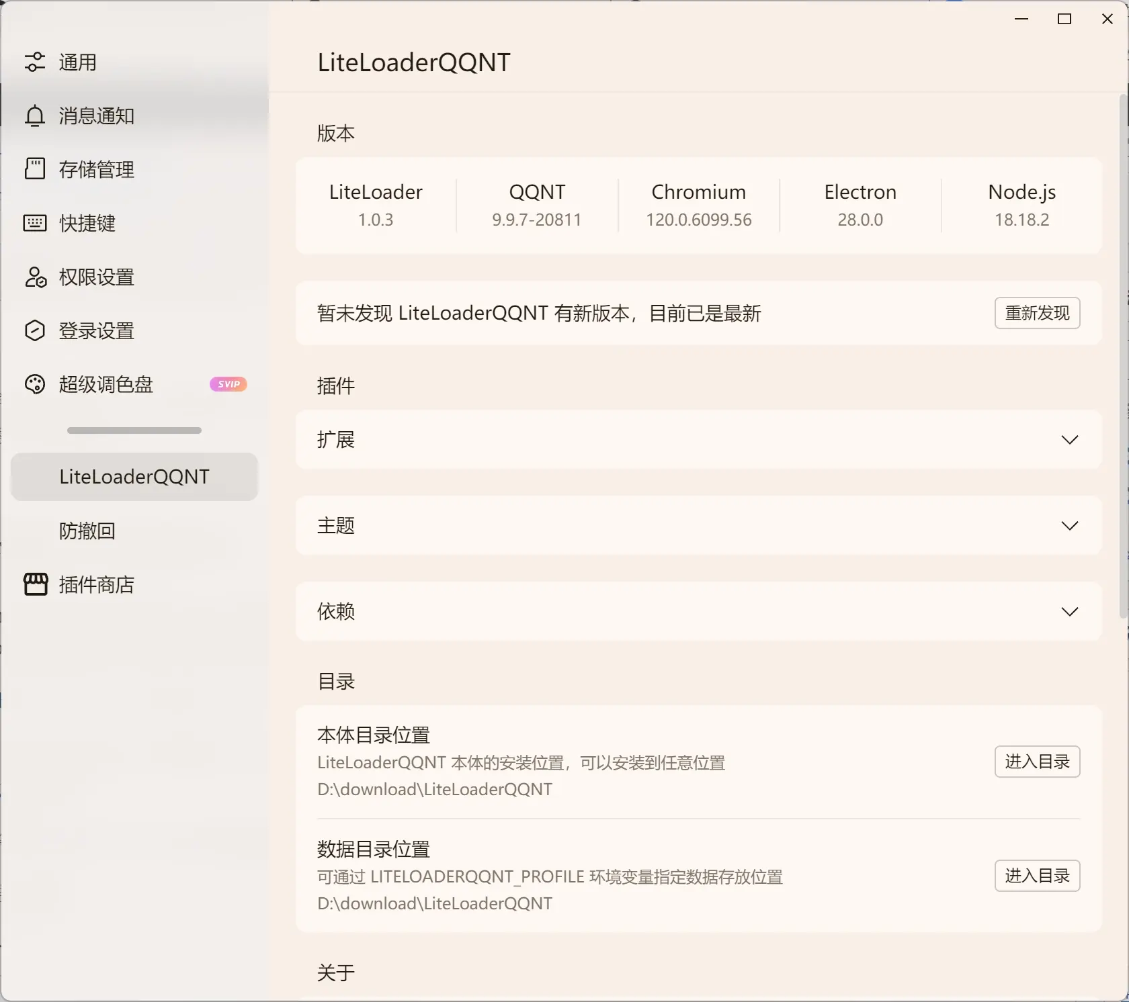Click the 关于 section heading
Viewport: 1129px width, 1002px height.
coord(336,972)
